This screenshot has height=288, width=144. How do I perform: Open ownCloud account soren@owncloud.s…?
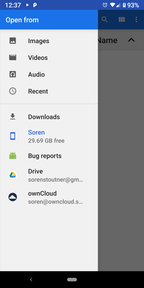pos(49,197)
